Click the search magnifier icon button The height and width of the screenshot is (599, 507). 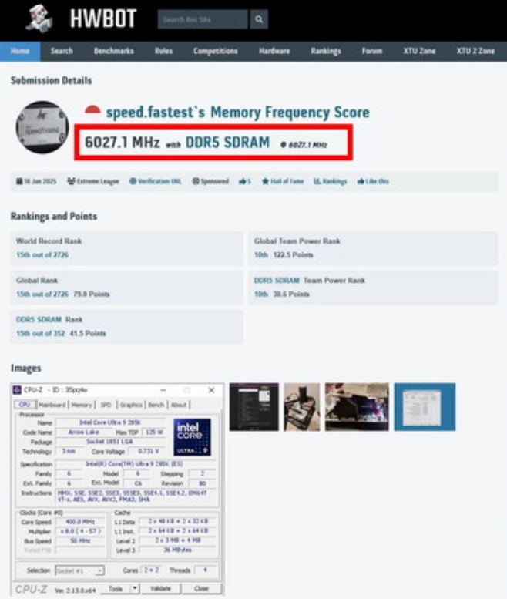click(x=259, y=19)
